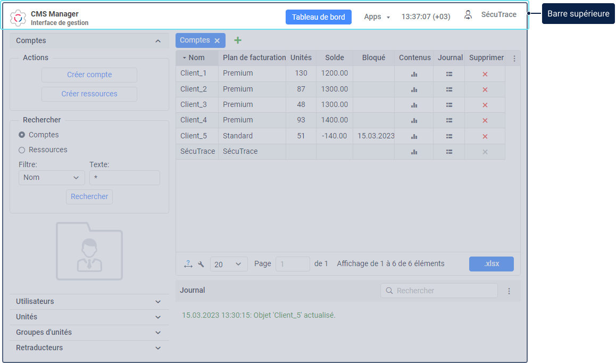Open contents chart icon for Client_1
This screenshot has height=363, width=616.
(414, 74)
